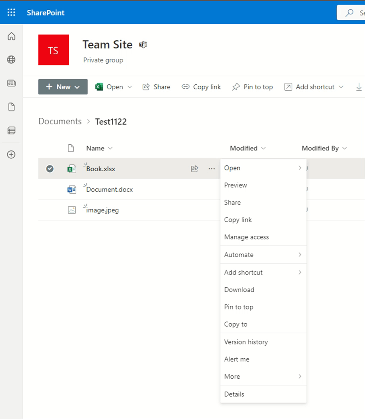Click the Excel file icon of Book.xlsx

tap(72, 169)
